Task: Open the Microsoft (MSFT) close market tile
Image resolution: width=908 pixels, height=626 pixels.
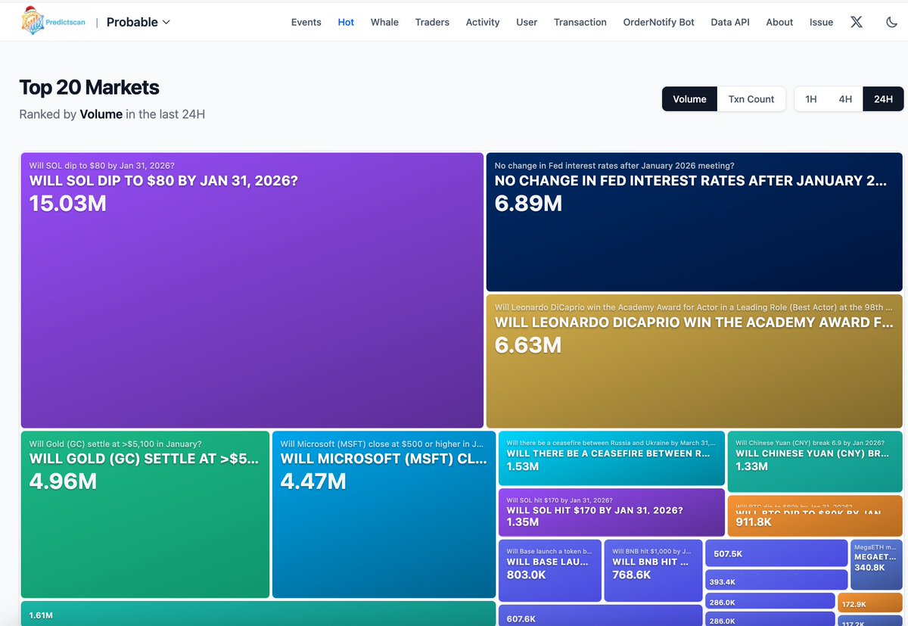Action: click(x=384, y=515)
